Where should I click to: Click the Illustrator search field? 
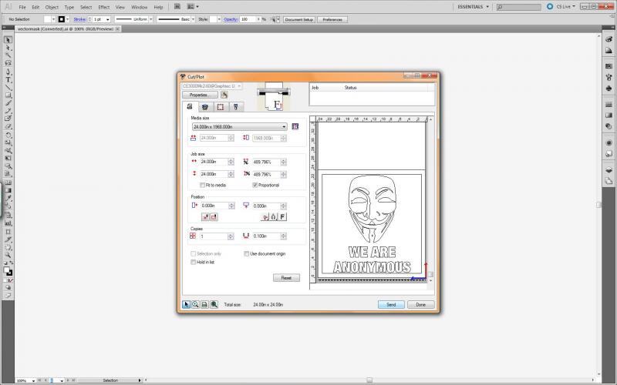click(518, 7)
